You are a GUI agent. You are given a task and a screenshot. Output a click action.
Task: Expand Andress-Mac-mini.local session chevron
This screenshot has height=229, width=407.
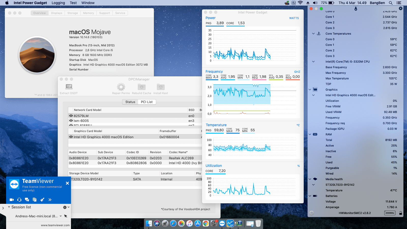61,216
